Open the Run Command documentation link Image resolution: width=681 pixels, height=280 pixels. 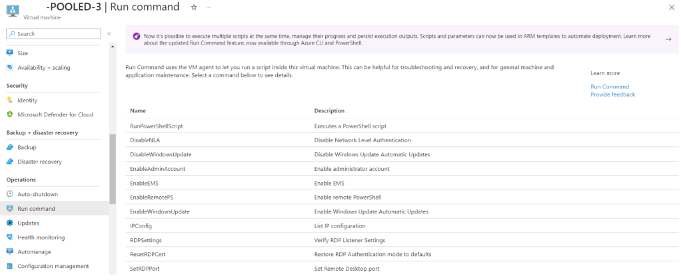pyautogui.click(x=609, y=86)
